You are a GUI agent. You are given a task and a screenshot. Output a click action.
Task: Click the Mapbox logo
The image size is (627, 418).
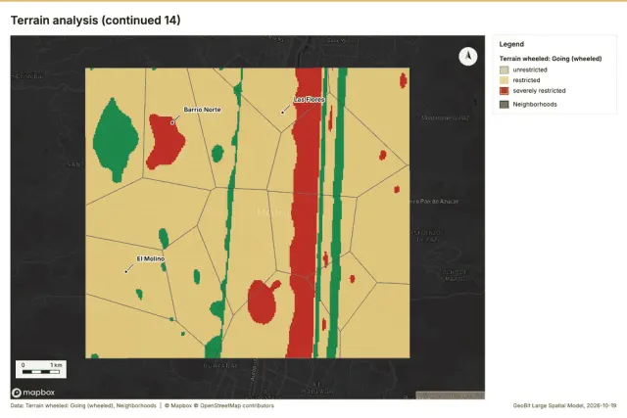[33, 393]
